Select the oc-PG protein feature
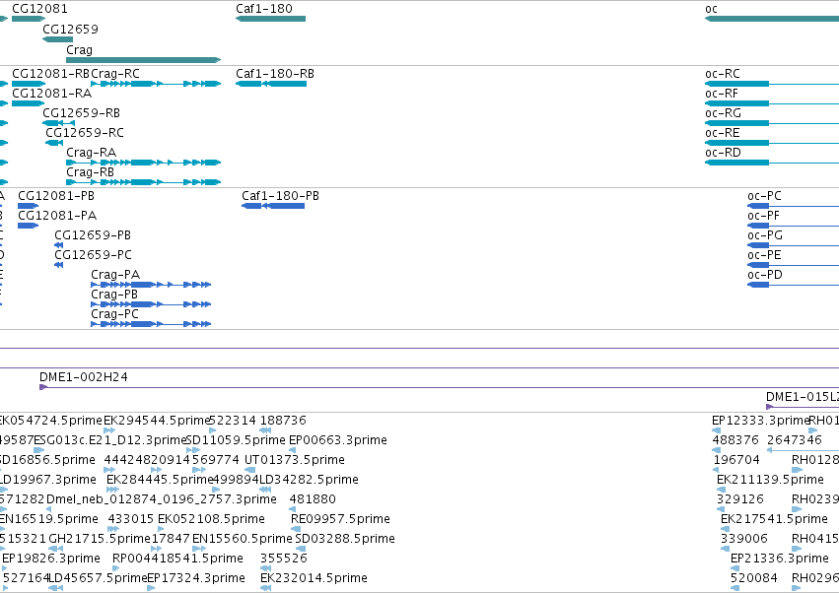Image resolution: width=839 pixels, height=593 pixels. tap(793, 245)
